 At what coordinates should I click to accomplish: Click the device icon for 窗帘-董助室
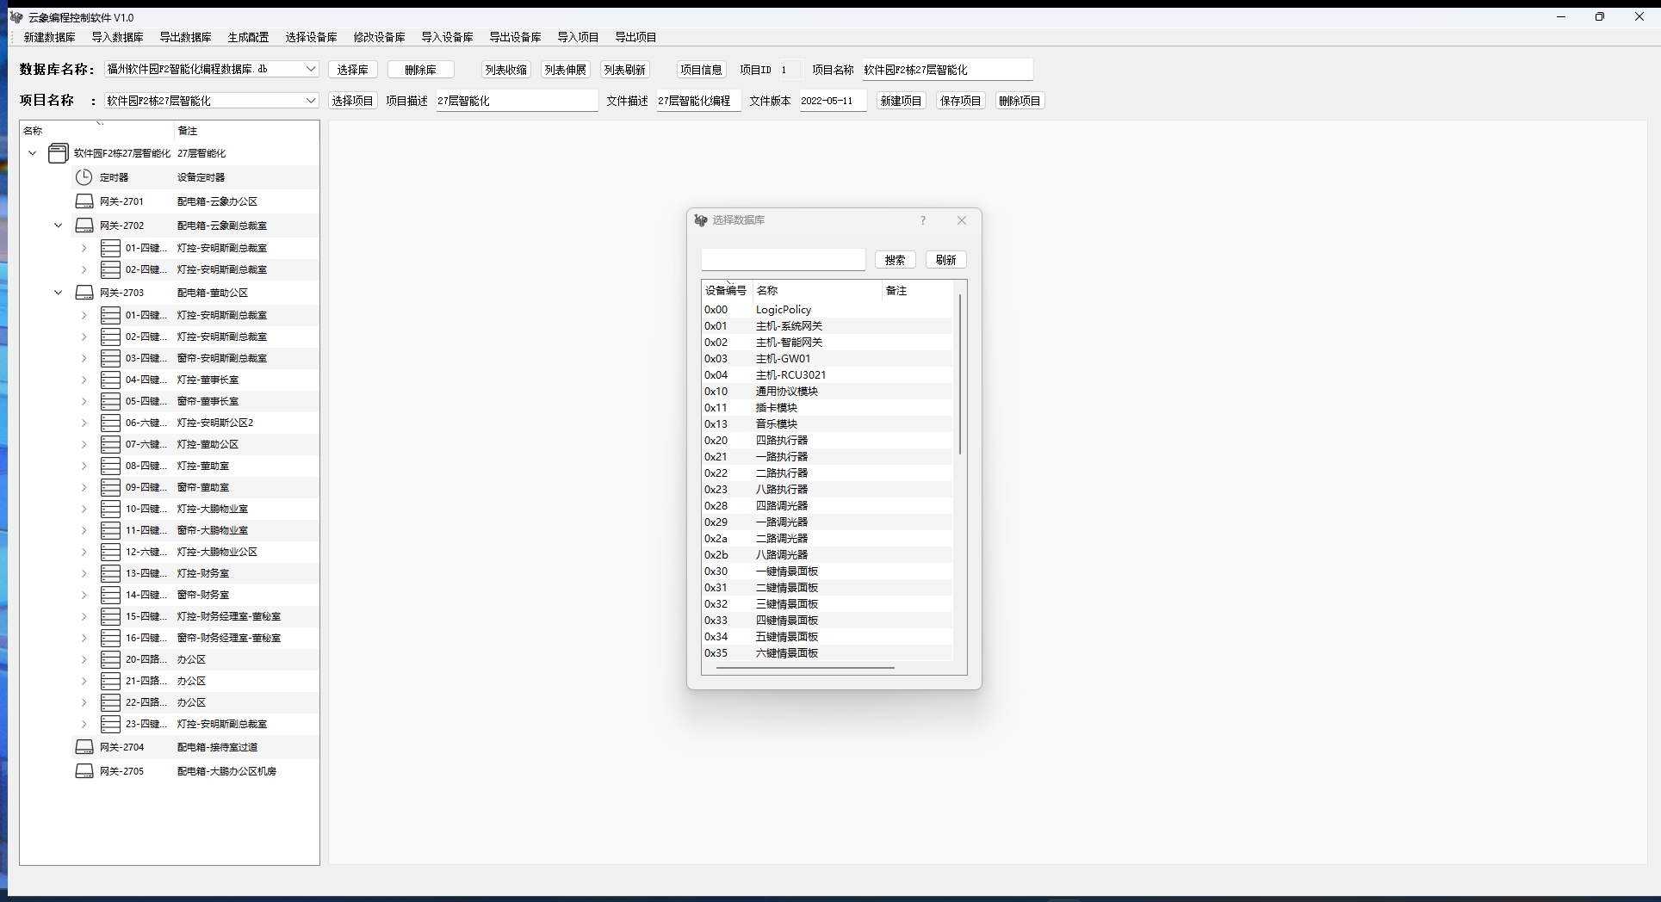coord(110,487)
